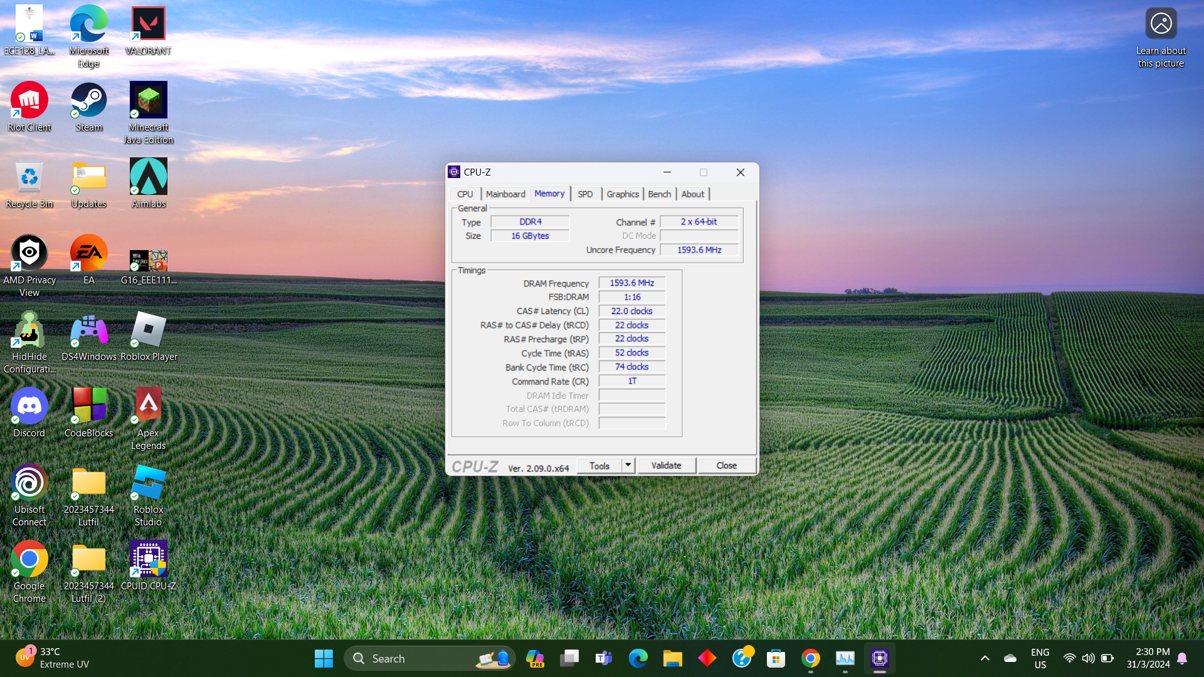The height and width of the screenshot is (677, 1204).
Task: Switch to the CPU tab
Action: [x=465, y=194]
